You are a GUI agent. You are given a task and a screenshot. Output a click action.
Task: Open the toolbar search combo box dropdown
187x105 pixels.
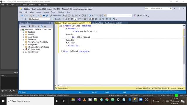(131, 15)
